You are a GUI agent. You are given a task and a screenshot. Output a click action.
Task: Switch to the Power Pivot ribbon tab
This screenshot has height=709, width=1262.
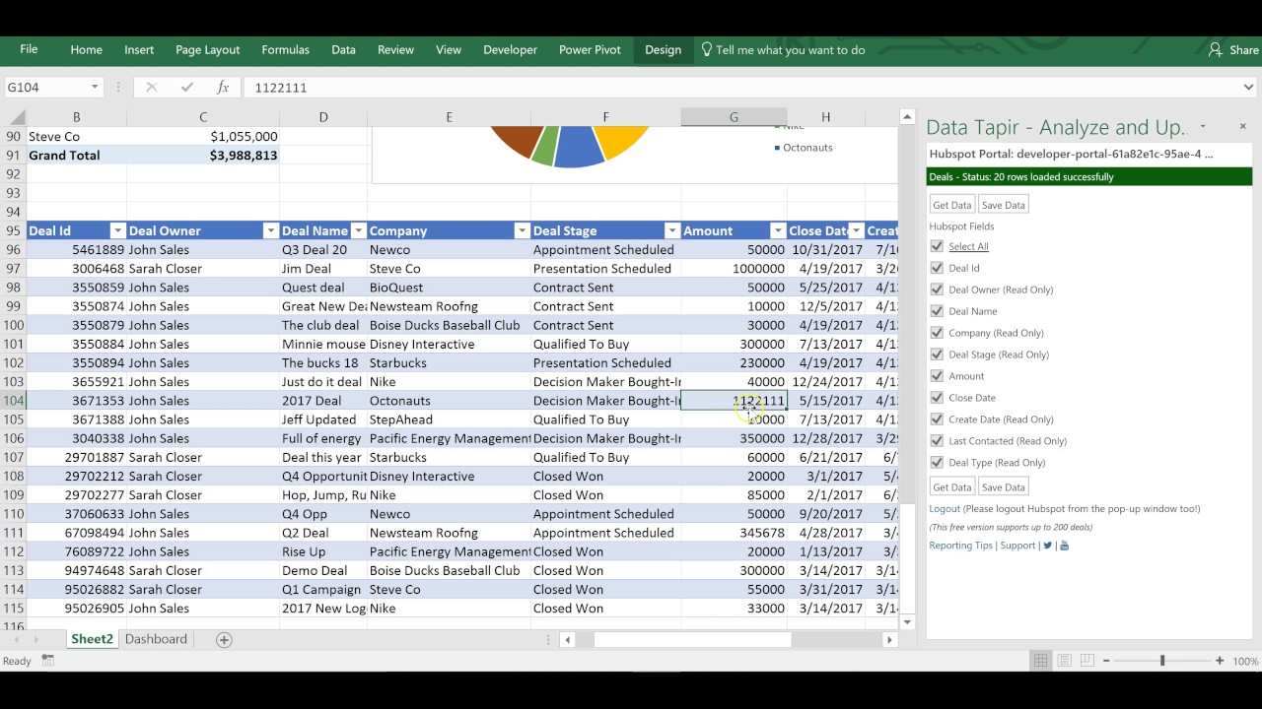[x=590, y=49]
